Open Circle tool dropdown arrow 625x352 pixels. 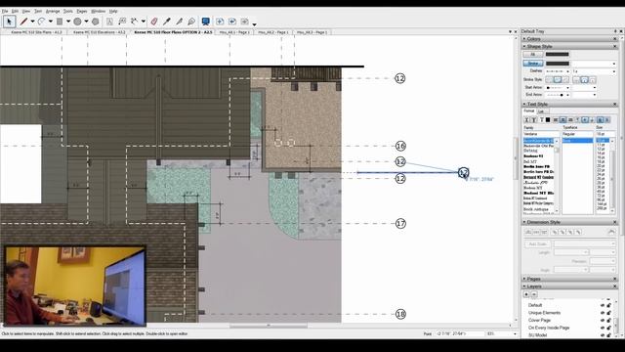86,22
